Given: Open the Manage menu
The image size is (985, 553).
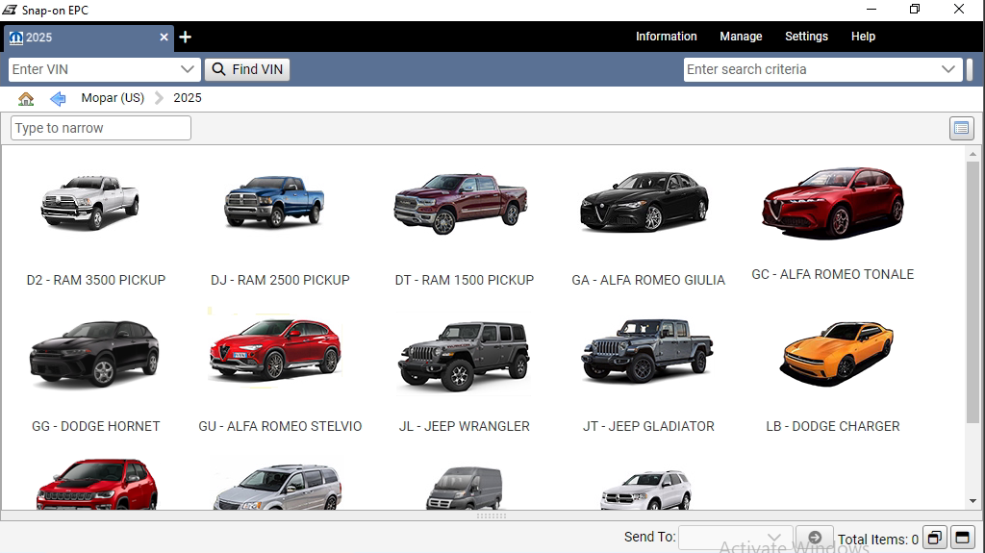Looking at the screenshot, I should (741, 37).
